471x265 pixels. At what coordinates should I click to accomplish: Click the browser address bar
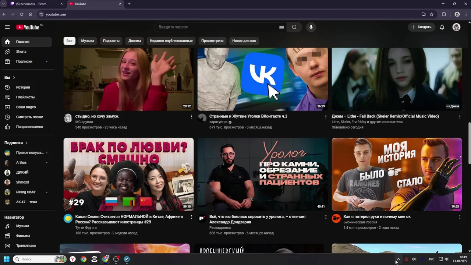[x=228, y=14]
